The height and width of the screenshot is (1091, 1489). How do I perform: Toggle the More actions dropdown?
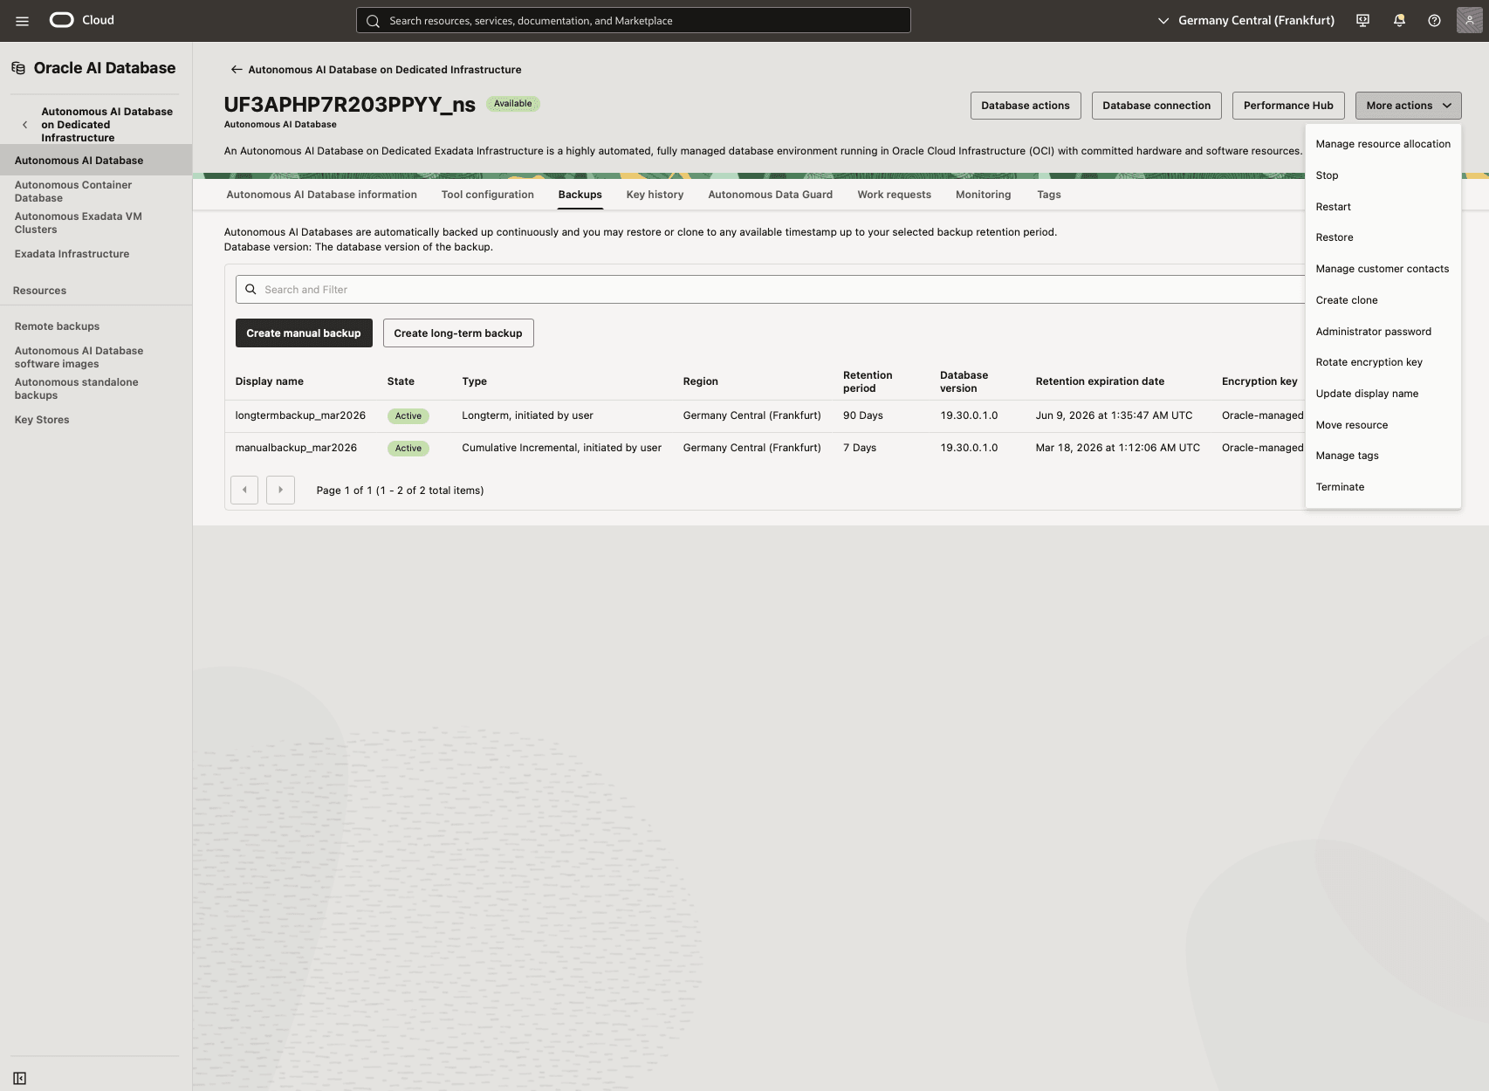[x=1408, y=106]
